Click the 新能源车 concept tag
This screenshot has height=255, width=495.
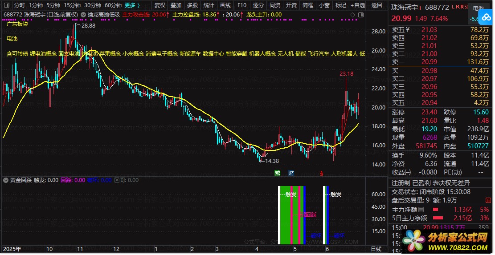[190, 53]
